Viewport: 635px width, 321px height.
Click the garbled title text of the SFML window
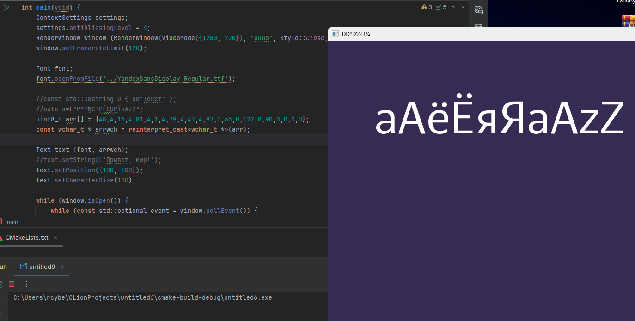tap(356, 34)
